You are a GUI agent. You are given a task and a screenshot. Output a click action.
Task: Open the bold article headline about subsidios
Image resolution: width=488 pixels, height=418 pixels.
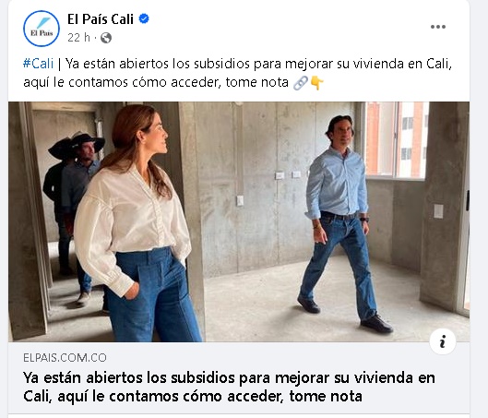(x=229, y=387)
